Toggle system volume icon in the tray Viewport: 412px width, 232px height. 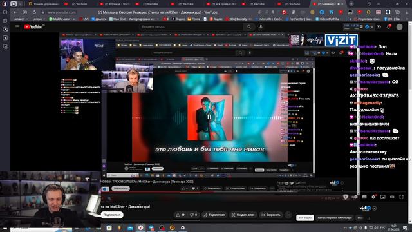[x=376, y=227]
